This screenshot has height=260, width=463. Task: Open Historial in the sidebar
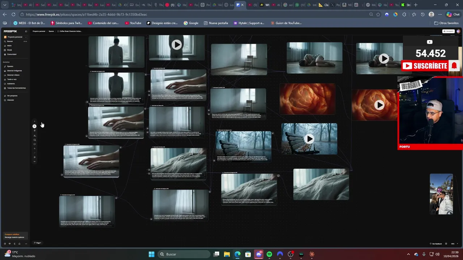point(10,100)
